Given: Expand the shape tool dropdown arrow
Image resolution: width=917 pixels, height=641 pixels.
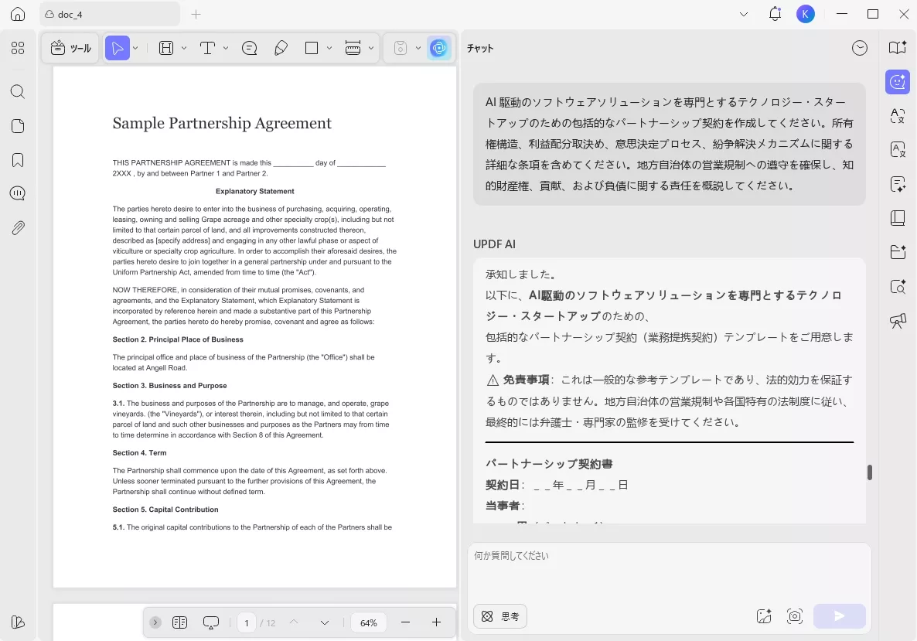Looking at the screenshot, I should tap(329, 48).
